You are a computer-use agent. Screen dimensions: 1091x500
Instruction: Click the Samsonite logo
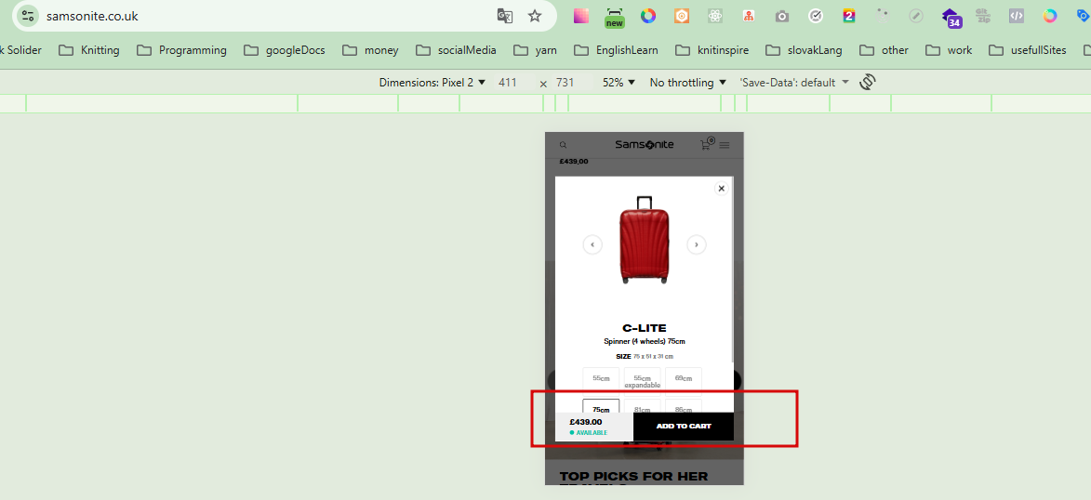point(645,145)
